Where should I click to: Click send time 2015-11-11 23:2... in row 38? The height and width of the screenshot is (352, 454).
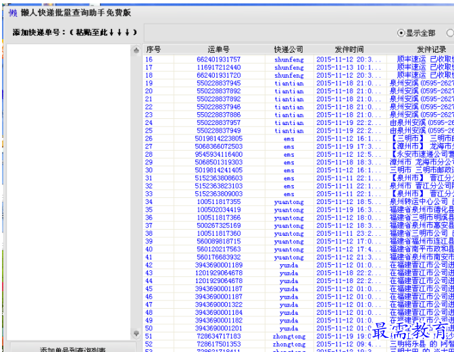(349, 234)
